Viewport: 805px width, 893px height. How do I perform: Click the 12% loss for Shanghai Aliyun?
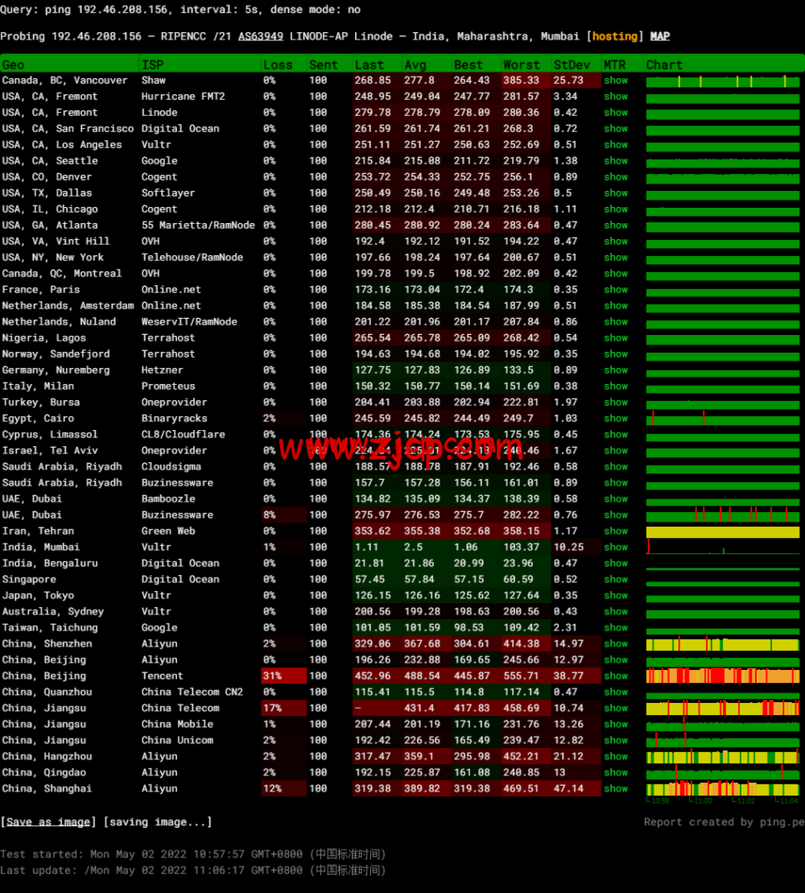(284, 788)
